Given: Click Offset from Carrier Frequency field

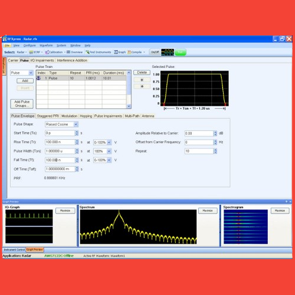Looking at the screenshot, I should (x=199, y=142).
